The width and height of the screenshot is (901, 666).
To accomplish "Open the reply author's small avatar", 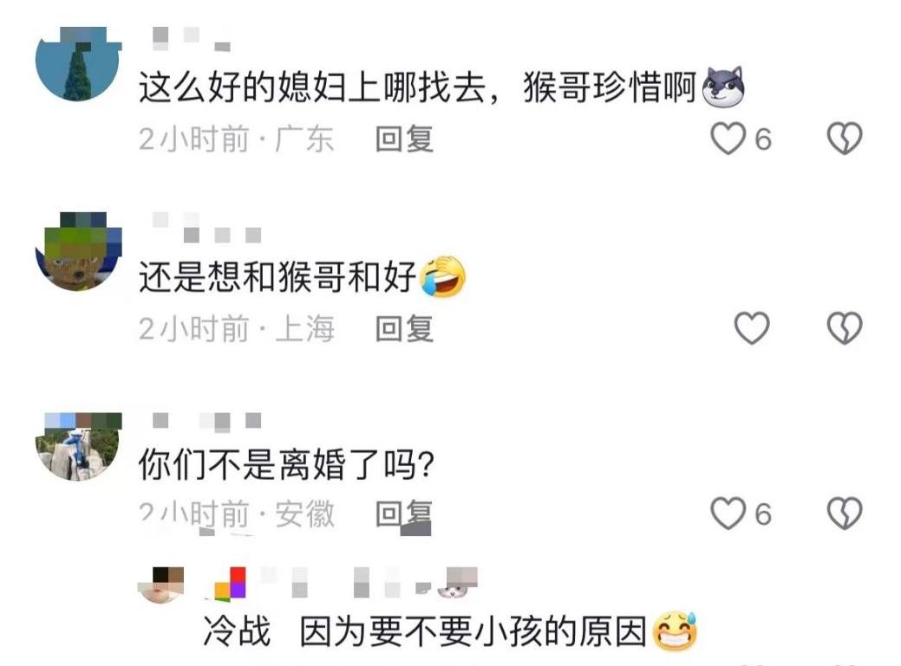I will coord(161,585).
